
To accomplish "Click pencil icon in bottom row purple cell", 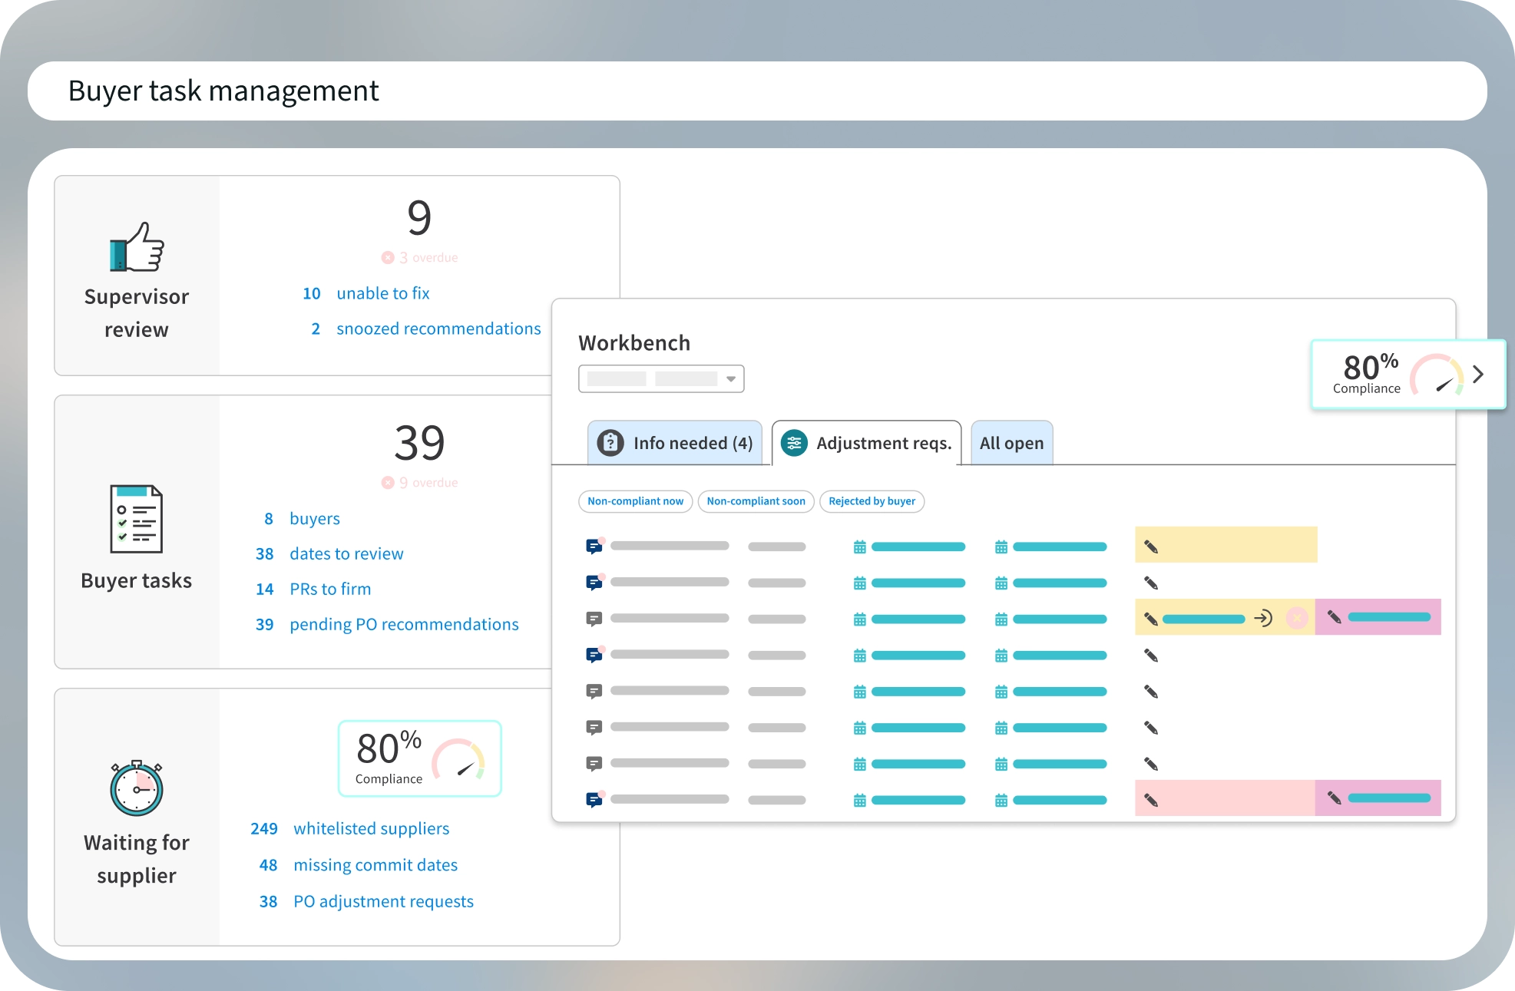I will point(1335,798).
